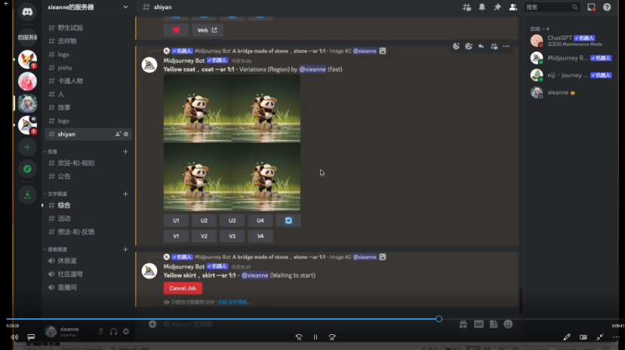625x350 pixels.
Task: Click the add a server plus icon
Action: pyautogui.click(x=27, y=147)
